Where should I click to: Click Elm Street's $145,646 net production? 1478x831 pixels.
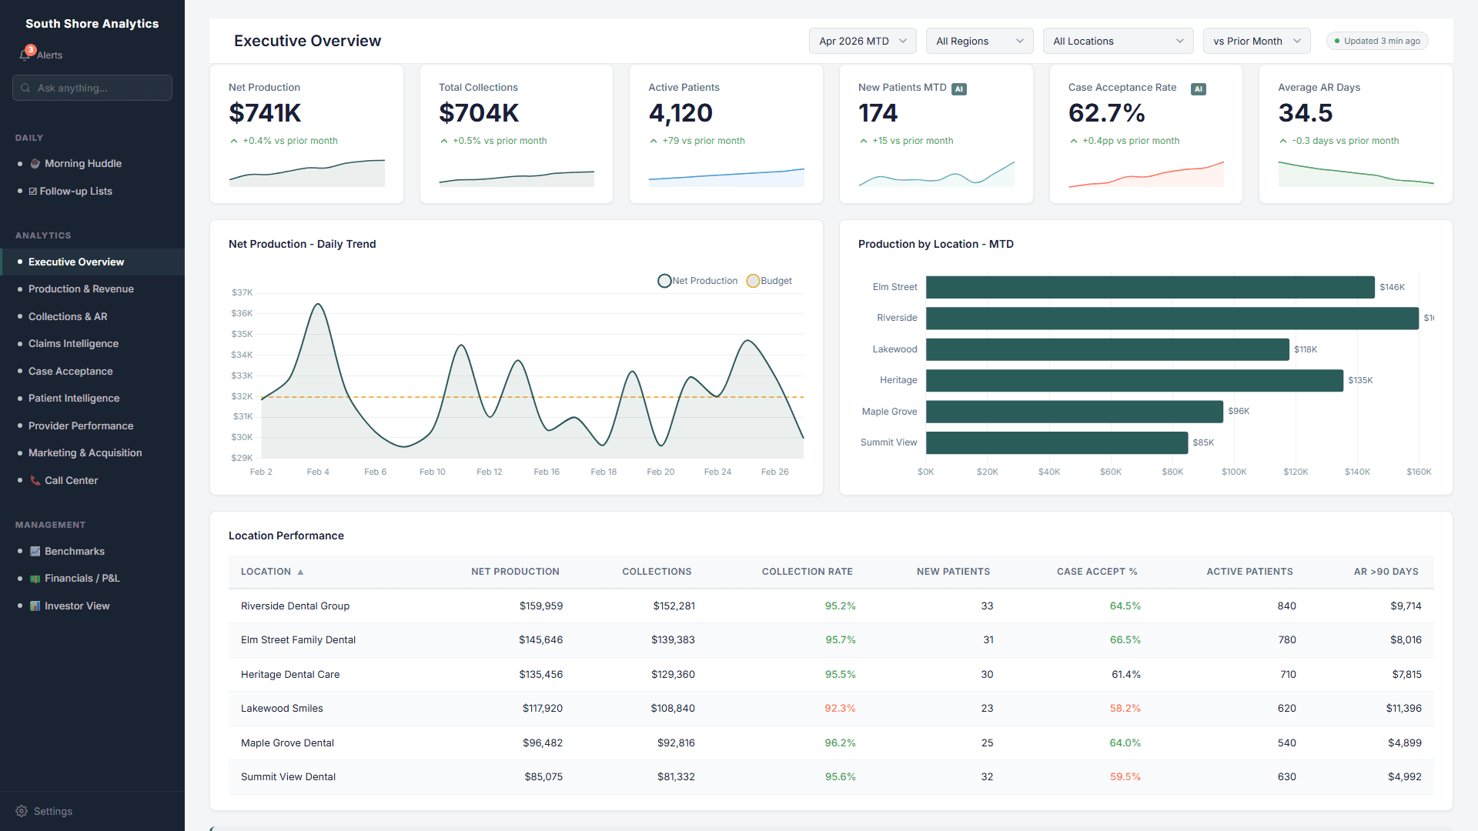[x=540, y=640]
